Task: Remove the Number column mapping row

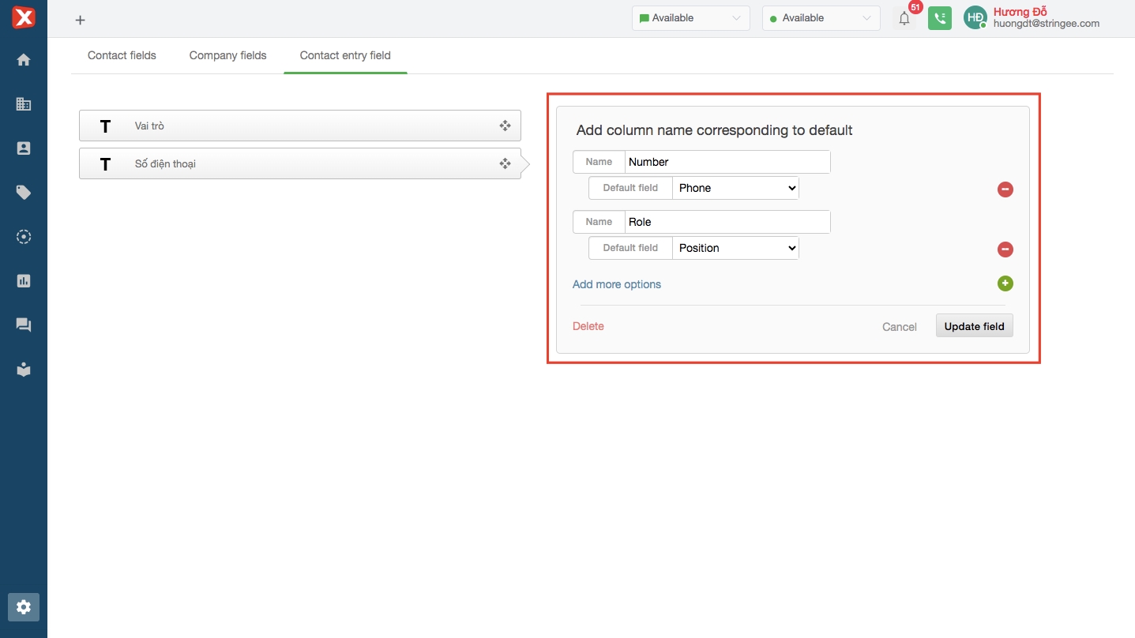Action: coord(1005,190)
